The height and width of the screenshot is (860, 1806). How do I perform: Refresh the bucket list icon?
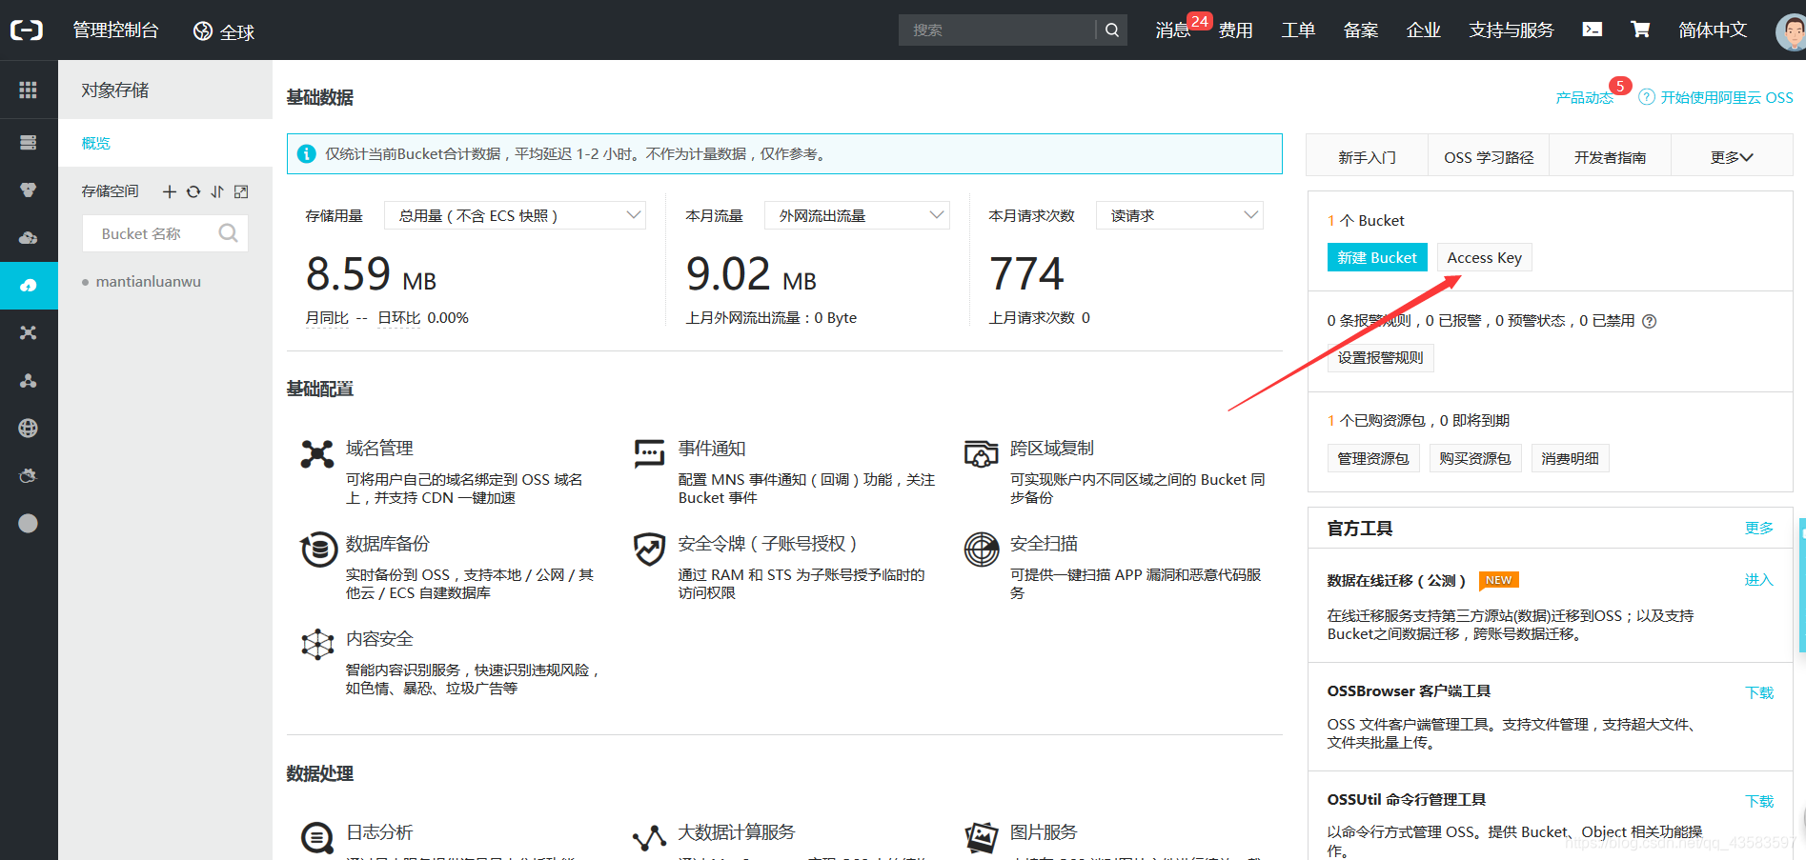[193, 191]
